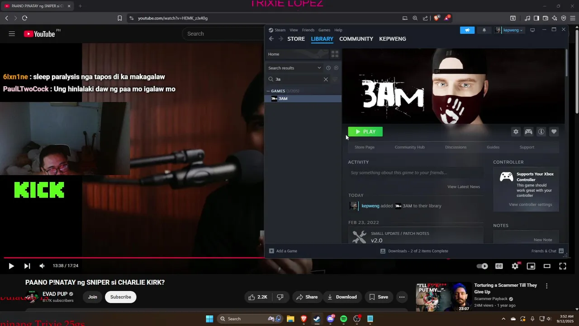This screenshot has width=579, height=326.
Task: Click View Latest News button
Action: [464, 187]
